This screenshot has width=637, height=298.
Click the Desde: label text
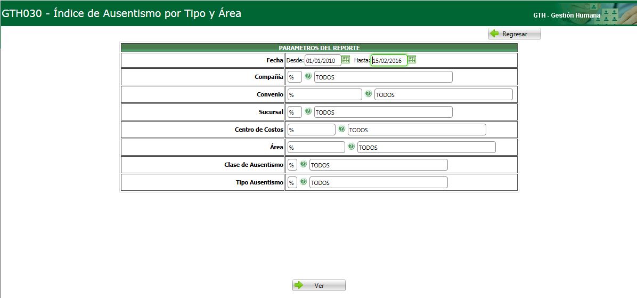(296, 60)
